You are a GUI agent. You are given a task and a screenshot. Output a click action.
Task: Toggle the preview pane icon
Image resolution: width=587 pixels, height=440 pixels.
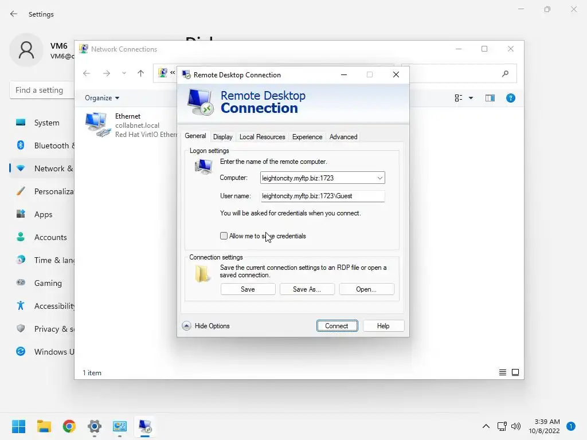tap(490, 98)
